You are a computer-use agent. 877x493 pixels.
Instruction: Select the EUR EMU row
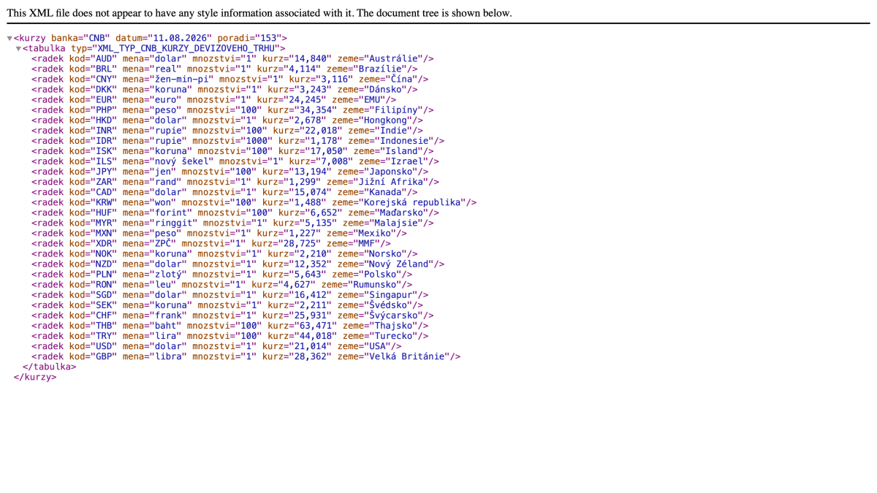213,99
